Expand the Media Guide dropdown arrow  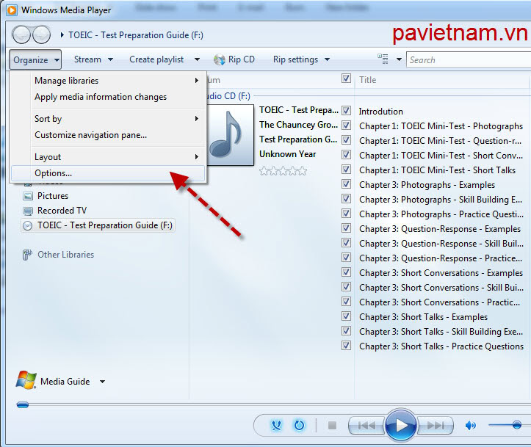[x=102, y=382]
